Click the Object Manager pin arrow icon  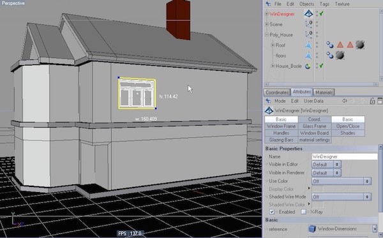tap(268, 4)
